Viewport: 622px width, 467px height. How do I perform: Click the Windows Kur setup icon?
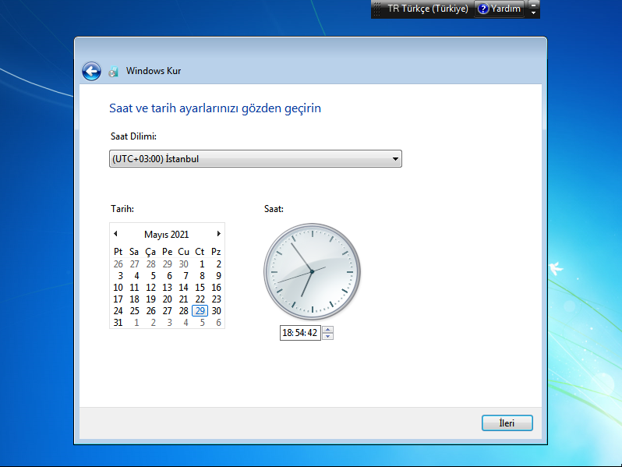click(x=114, y=71)
